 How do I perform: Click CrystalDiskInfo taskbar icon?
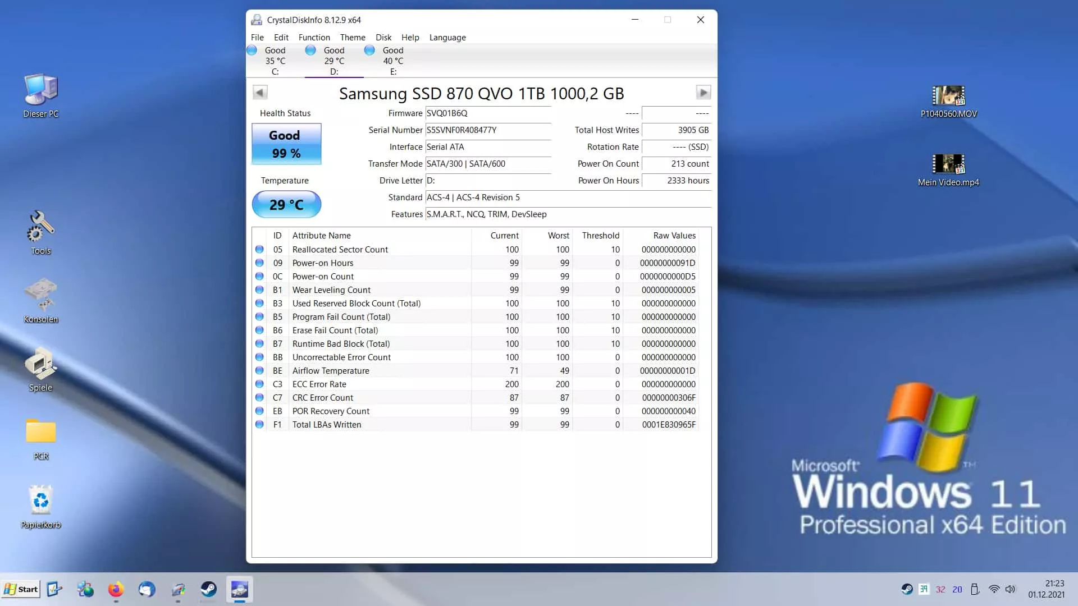click(240, 589)
